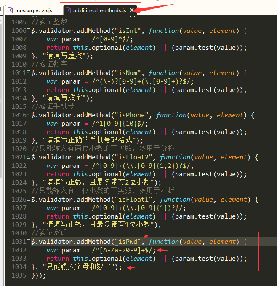Click the JS file icon on messages_zh.js tab
The image size is (277, 286).
pyautogui.click(x=10, y=11)
